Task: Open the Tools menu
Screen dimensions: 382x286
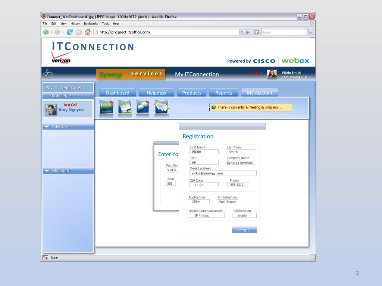Action: [x=106, y=23]
